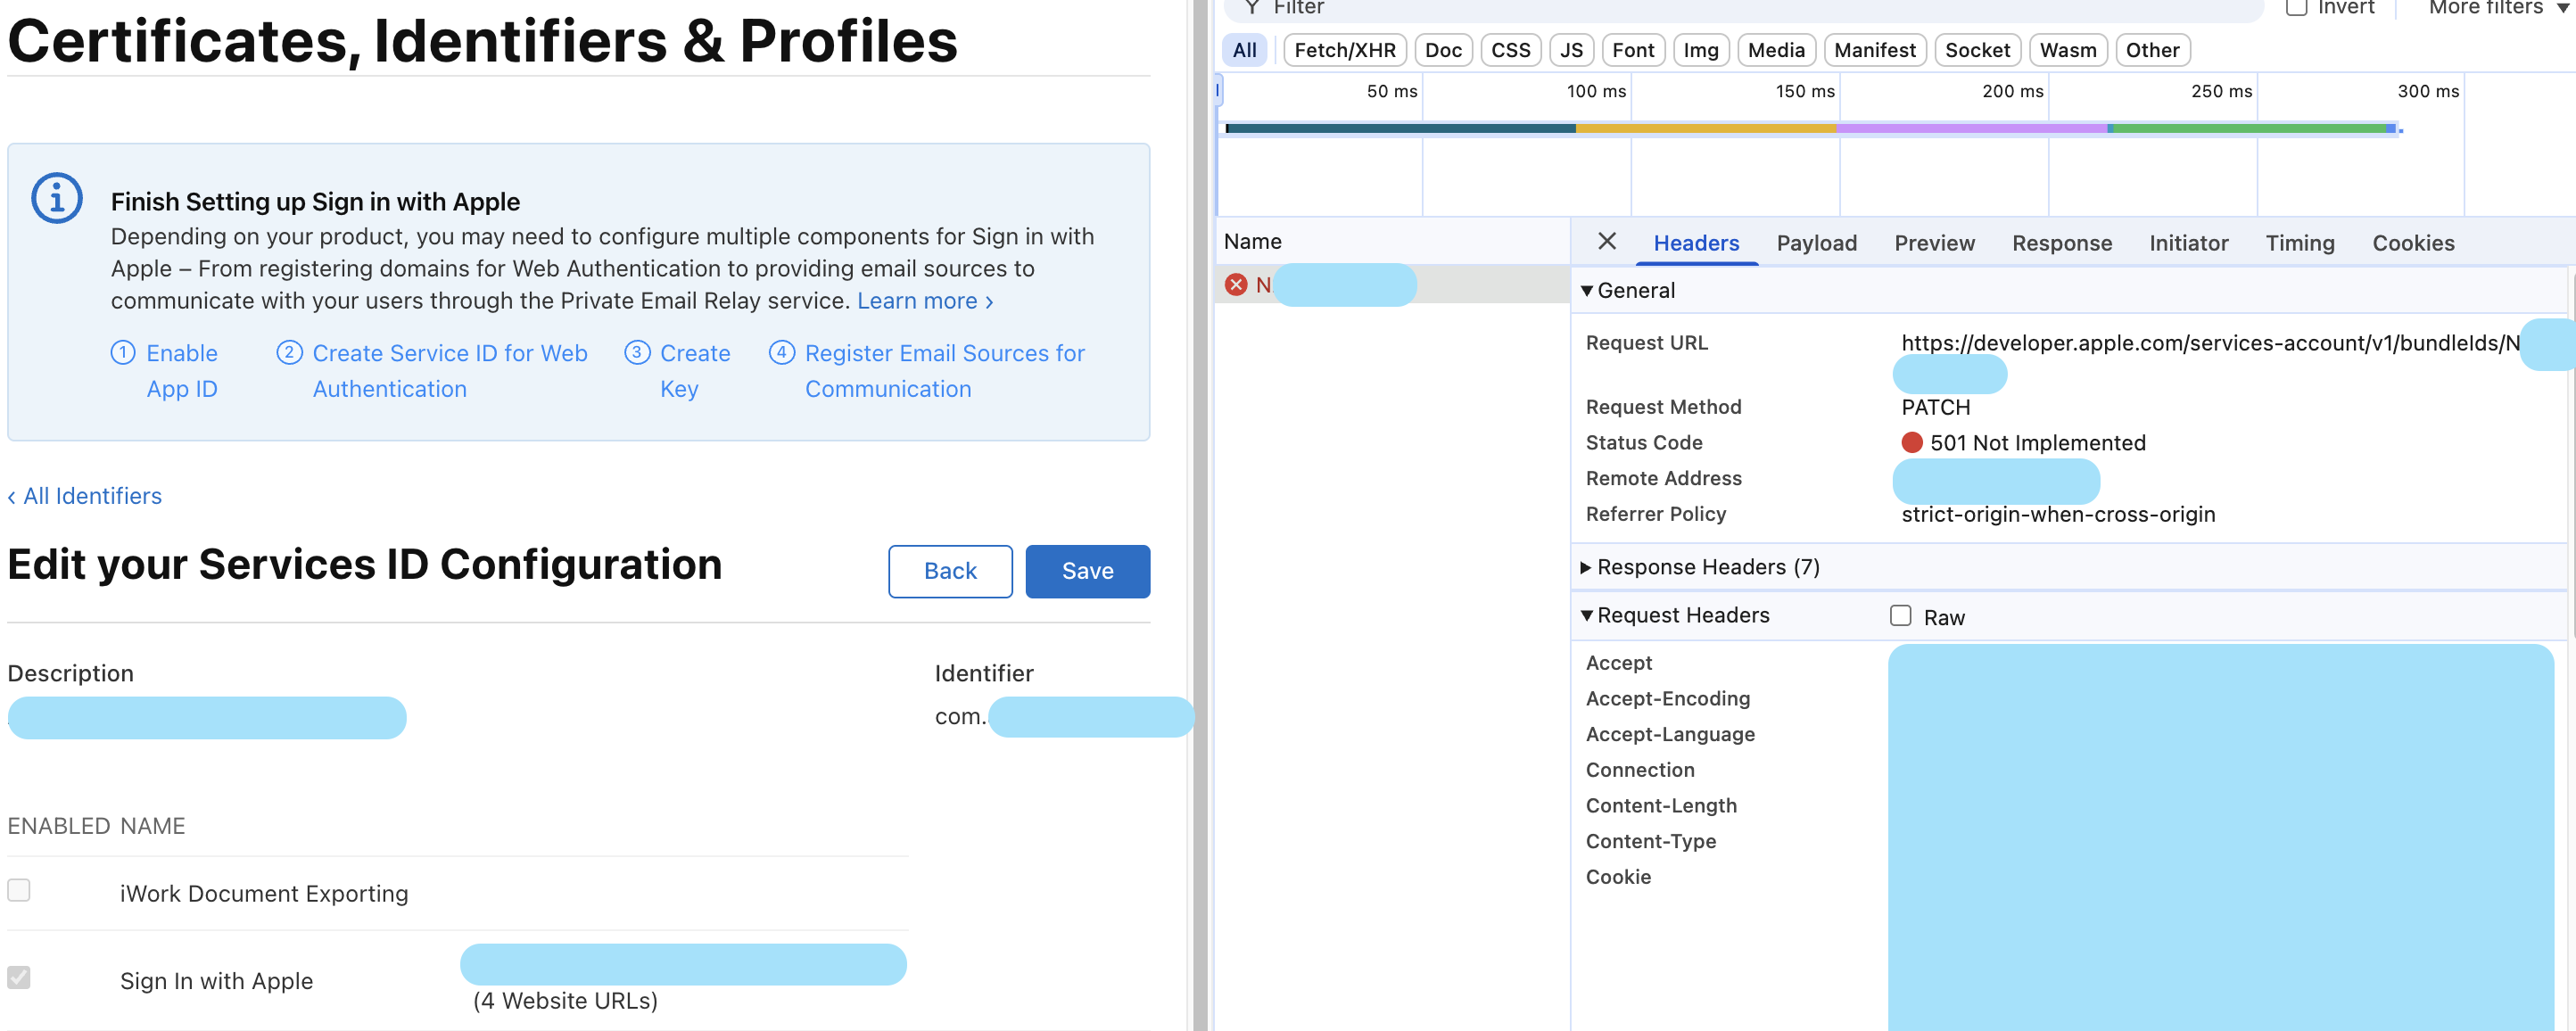Viewport: 2576px width, 1031px height.
Task: Enable the Raw request headers checkbox
Action: (x=1900, y=615)
